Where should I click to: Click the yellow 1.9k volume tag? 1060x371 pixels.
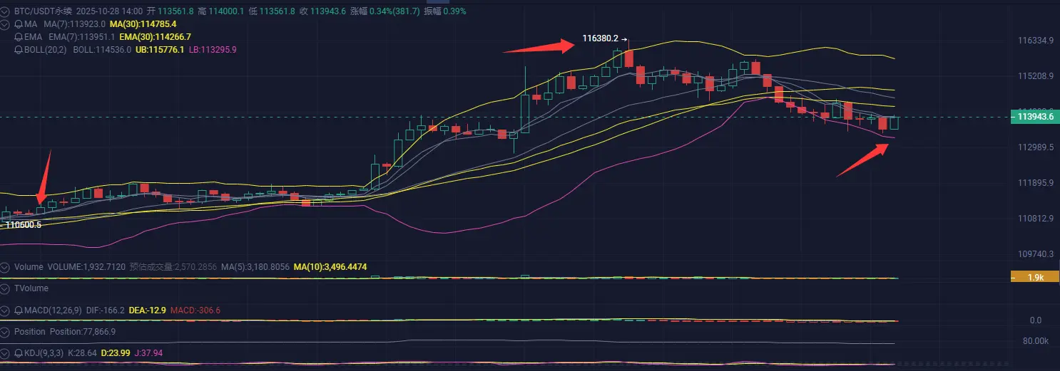coord(1035,277)
